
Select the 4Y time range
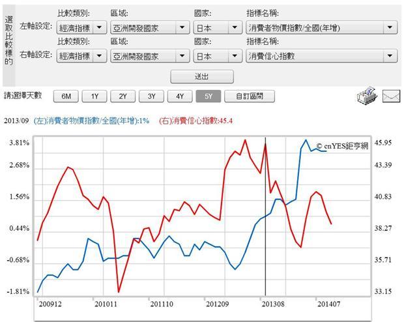point(180,96)
